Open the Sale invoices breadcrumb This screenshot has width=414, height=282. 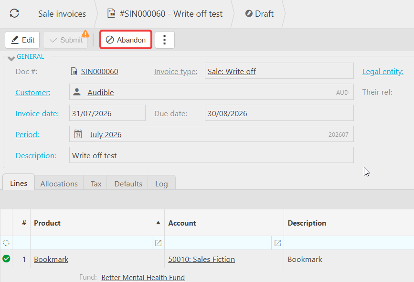(62, 14)
